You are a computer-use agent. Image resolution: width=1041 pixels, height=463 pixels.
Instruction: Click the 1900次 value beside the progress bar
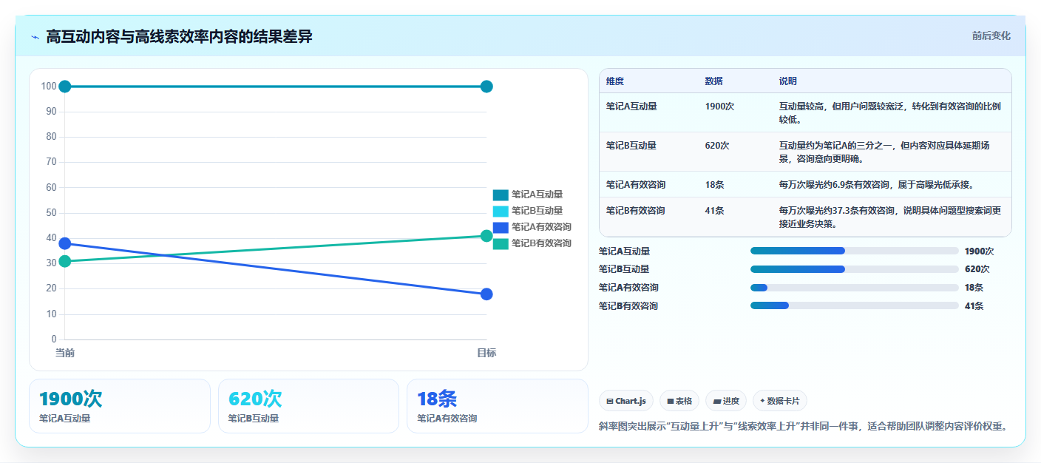(979, 251)
